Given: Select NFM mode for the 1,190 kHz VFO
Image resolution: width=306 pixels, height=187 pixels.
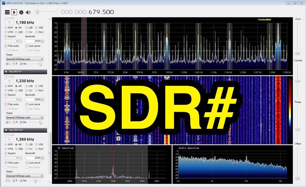Looking at the screenshot, I should click(x=6, y=28).
